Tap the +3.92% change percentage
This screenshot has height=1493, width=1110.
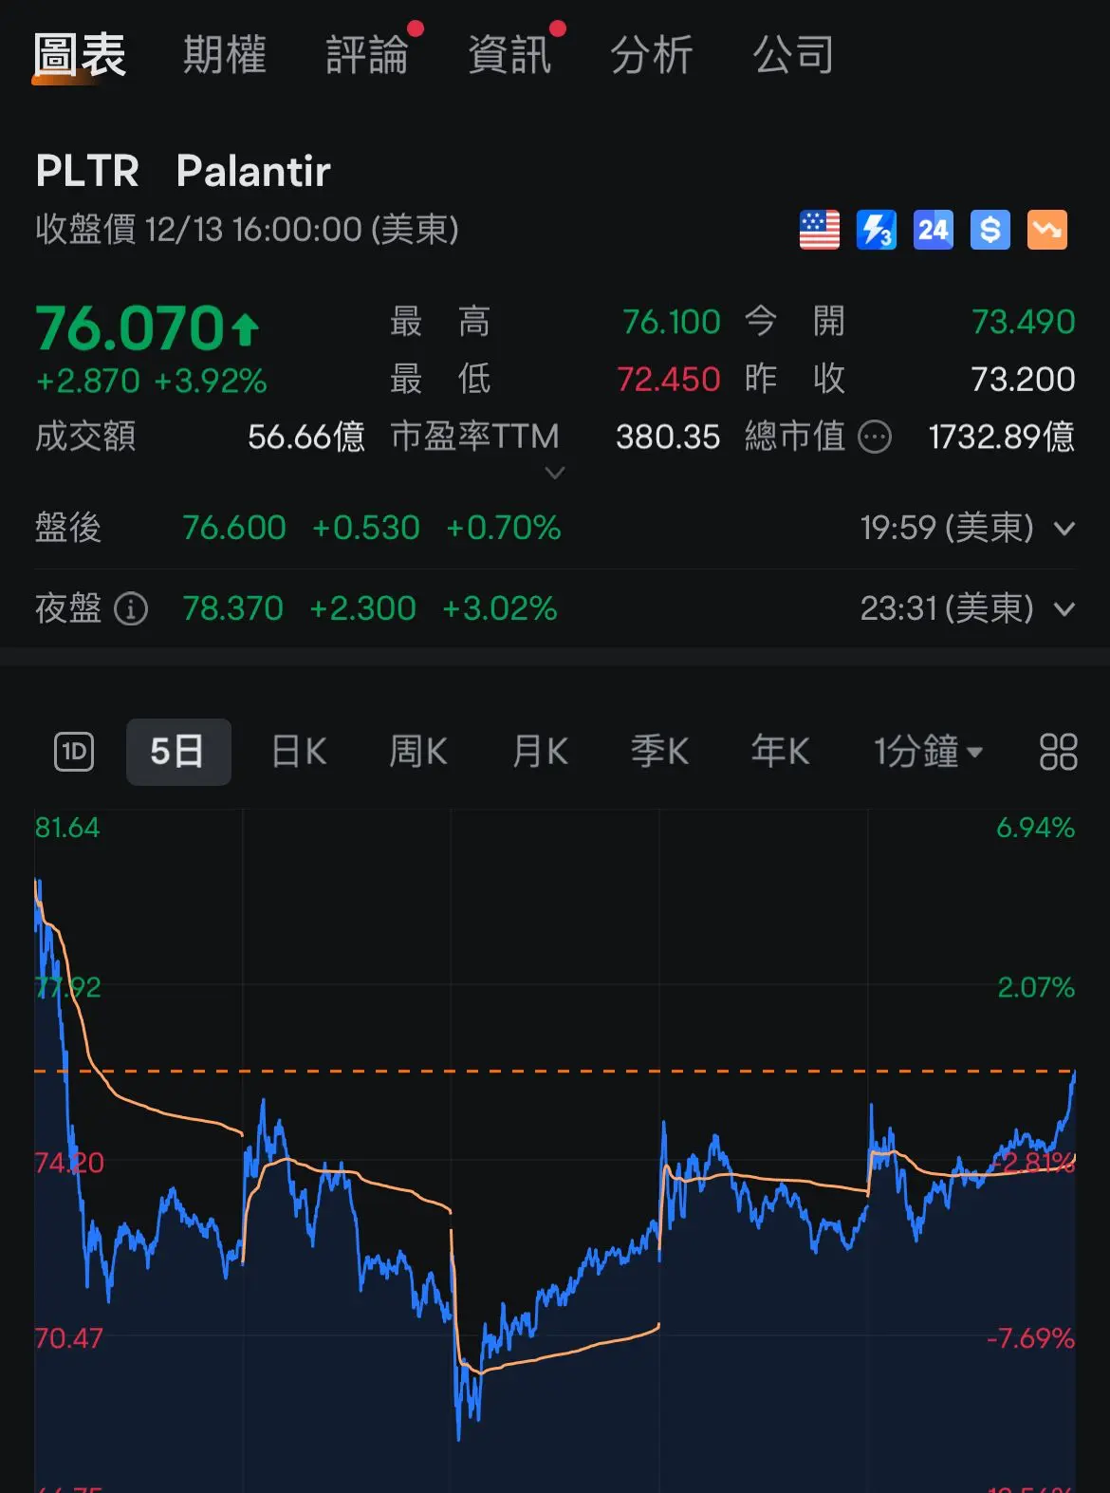(211, 382)
